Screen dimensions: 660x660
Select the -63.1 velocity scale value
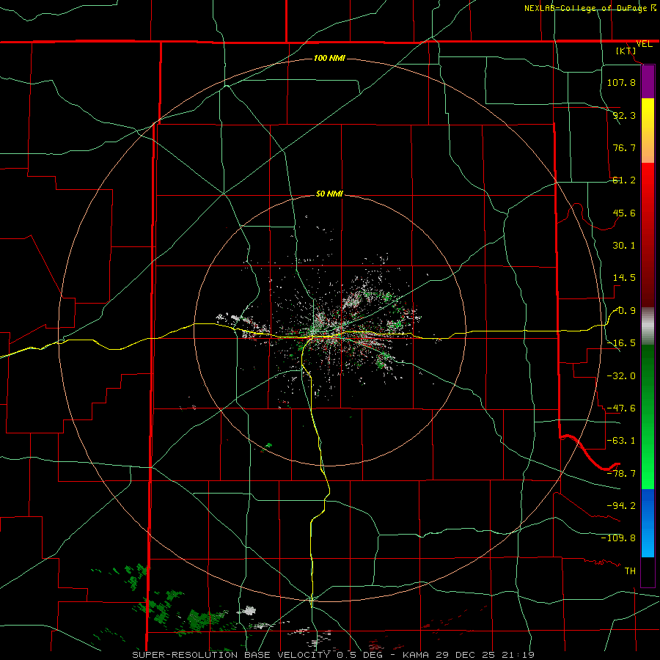(621, 441)
